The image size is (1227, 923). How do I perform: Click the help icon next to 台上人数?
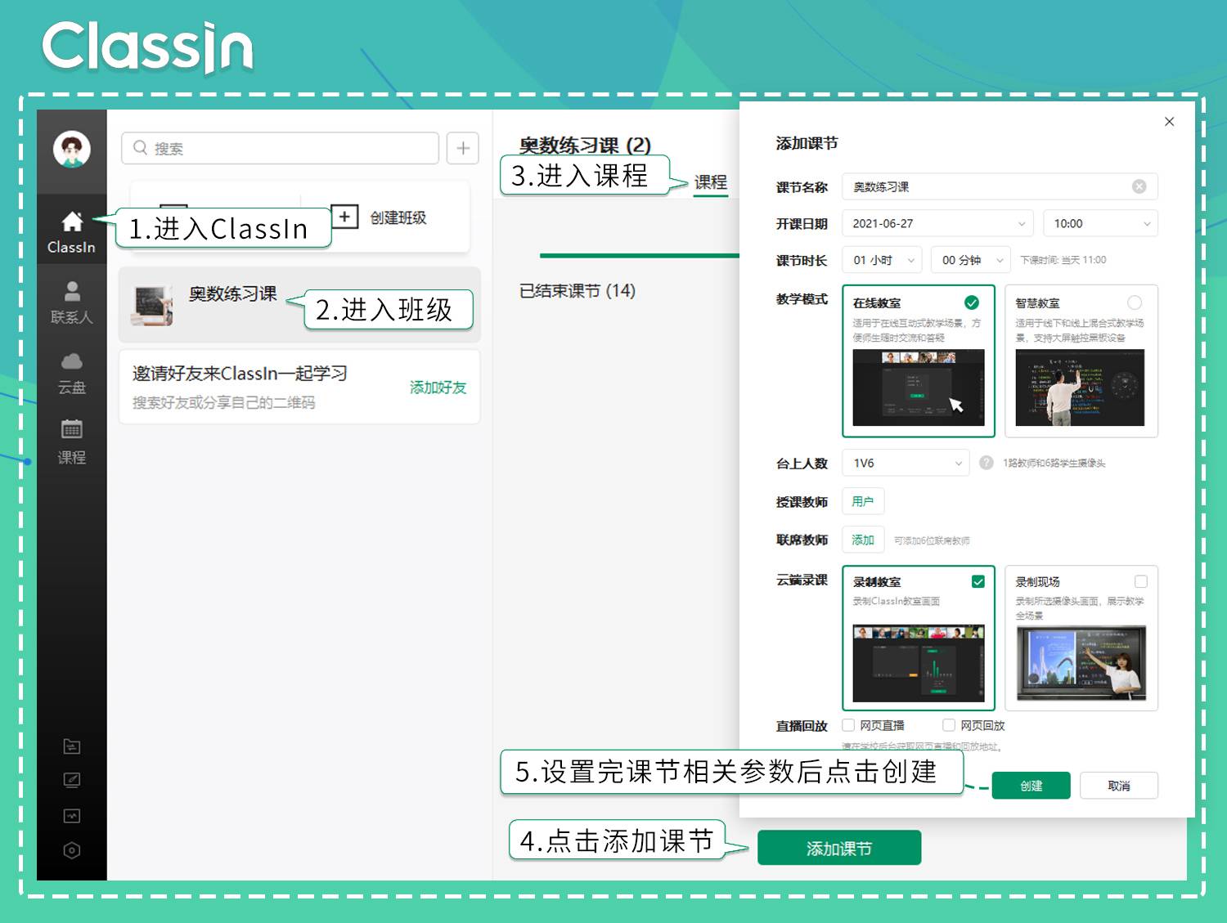[987, 463]
